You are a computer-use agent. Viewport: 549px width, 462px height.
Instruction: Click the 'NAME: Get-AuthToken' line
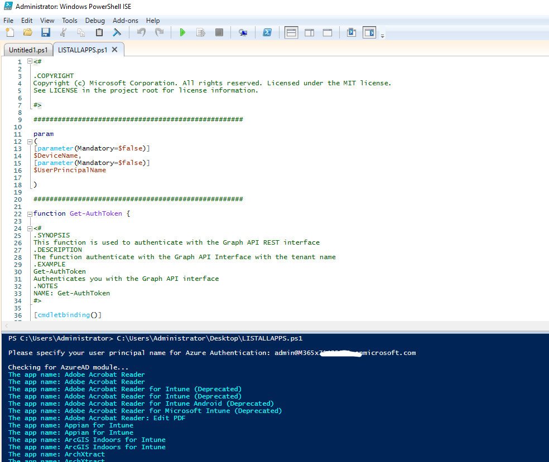72,293
